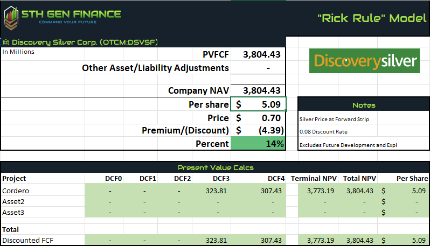The width and height of the screenshot is (430, 246).
Task: Select Cordero's DCF3 value 323.81
Action: pos(216,191)
